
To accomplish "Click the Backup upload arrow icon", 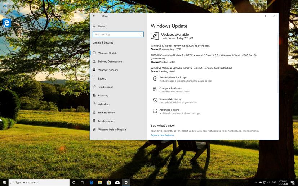I will coord(94,78).
